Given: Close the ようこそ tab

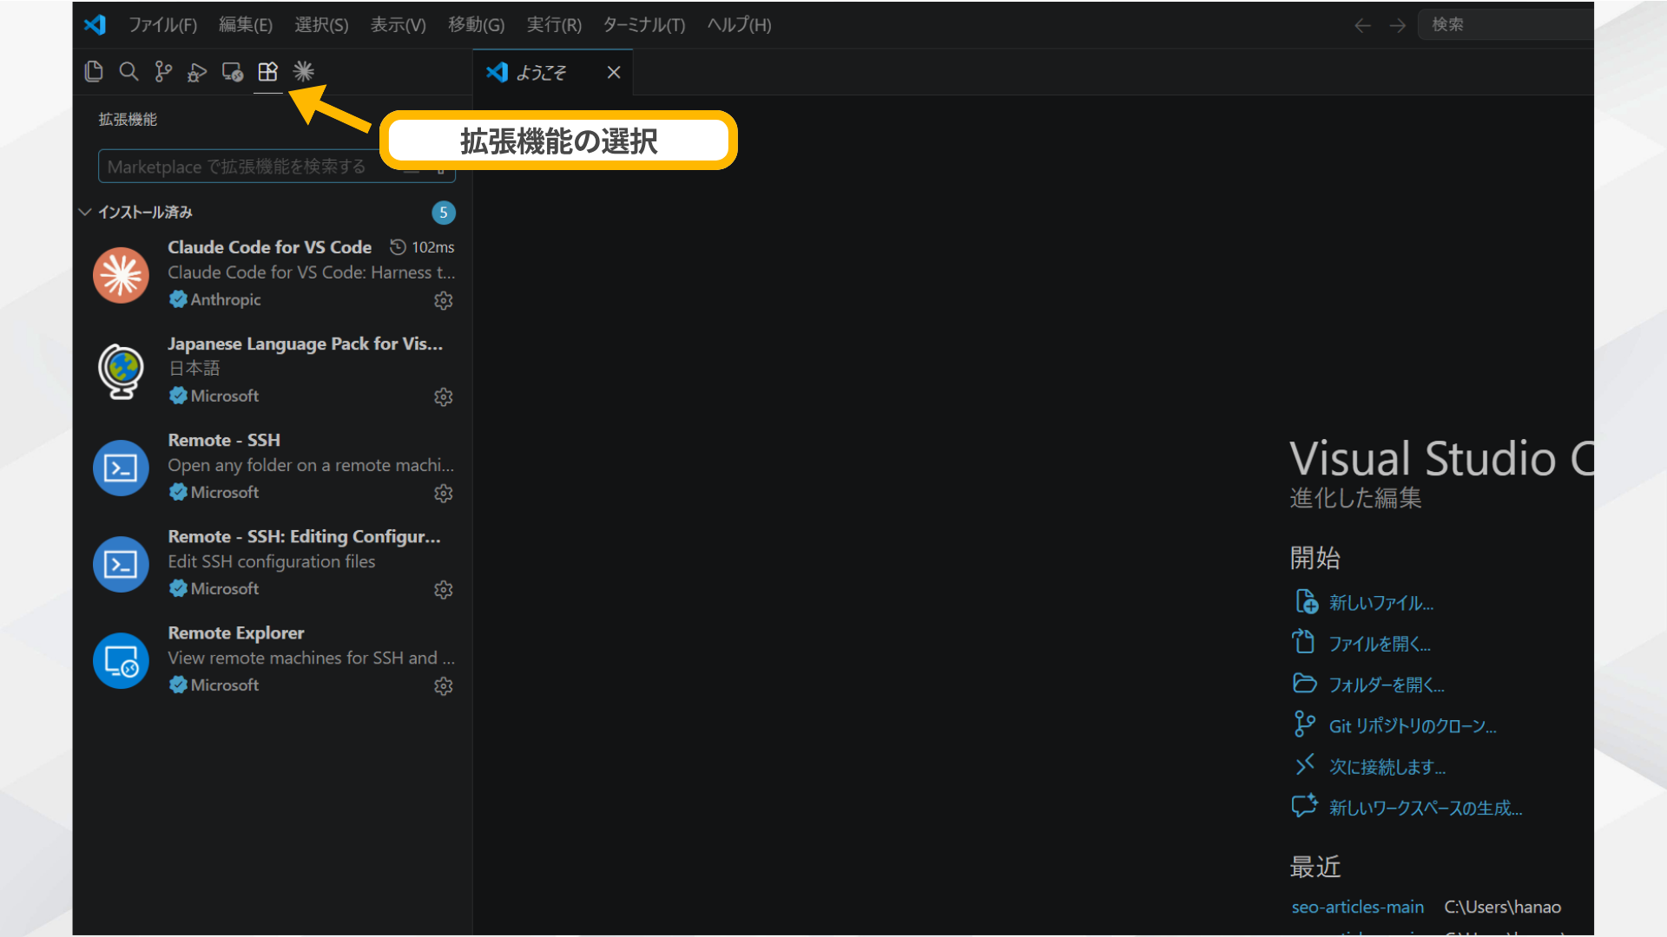Looking at the screenshot, I should point(614,73).
